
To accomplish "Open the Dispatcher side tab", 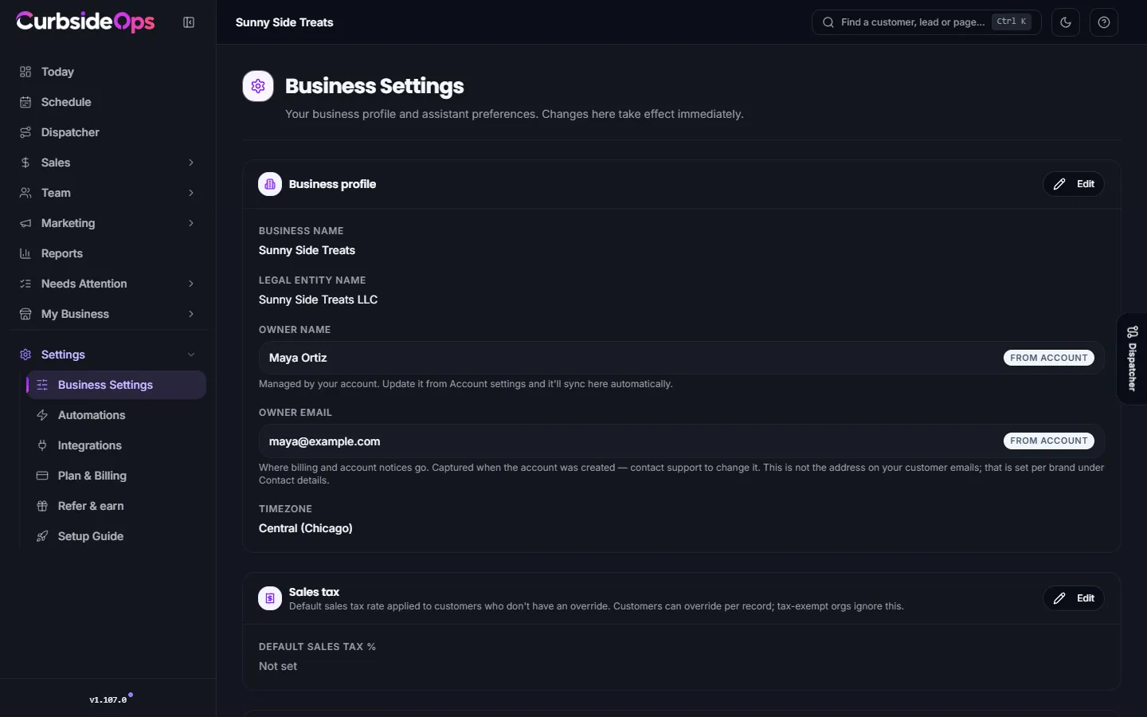I will point(1132,358).
